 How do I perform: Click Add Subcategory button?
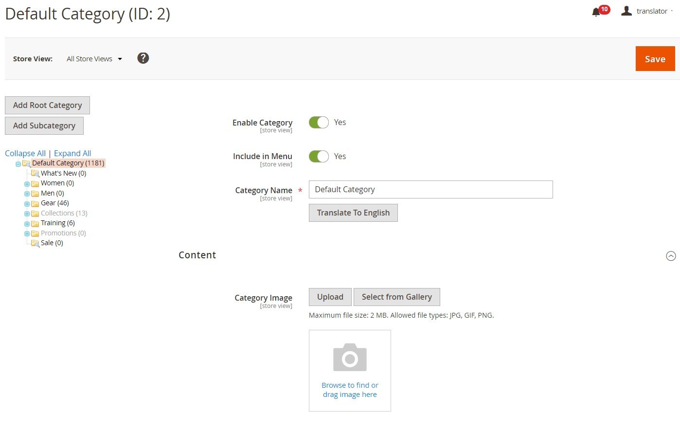coord(44,126)
